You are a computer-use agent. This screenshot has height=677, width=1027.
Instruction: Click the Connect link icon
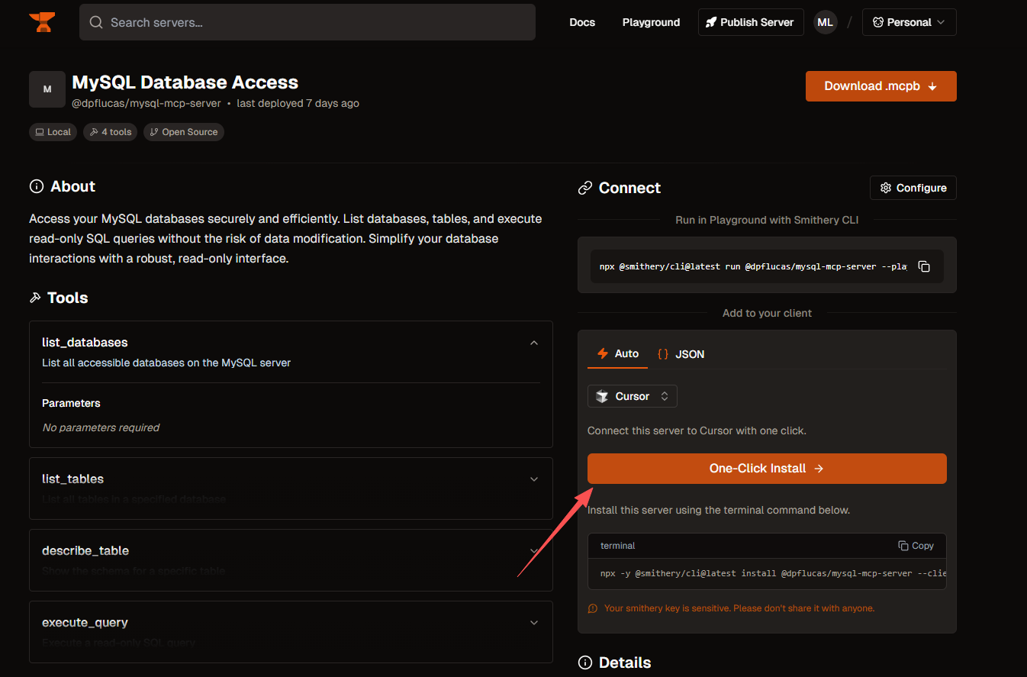(585, 188)
